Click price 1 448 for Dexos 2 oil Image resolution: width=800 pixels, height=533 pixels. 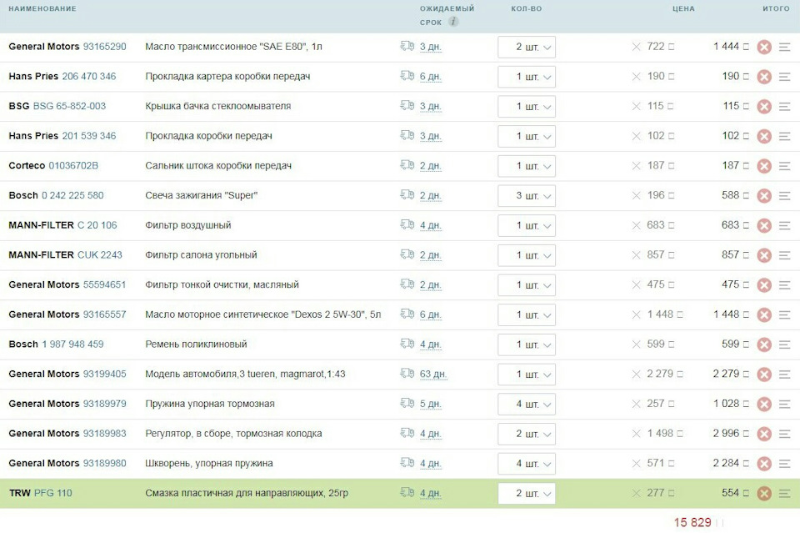(660, 314)
